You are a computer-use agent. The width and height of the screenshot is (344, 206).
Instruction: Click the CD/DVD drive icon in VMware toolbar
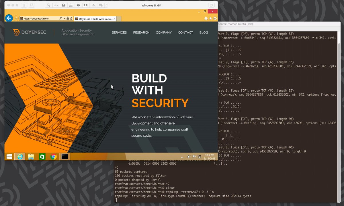pyautogui.click(x=71, y=5)
